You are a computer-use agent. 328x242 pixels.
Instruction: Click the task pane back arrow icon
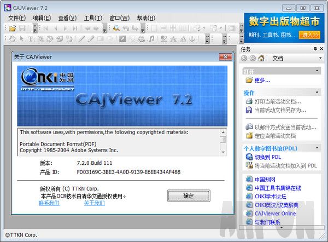(244, 58)
